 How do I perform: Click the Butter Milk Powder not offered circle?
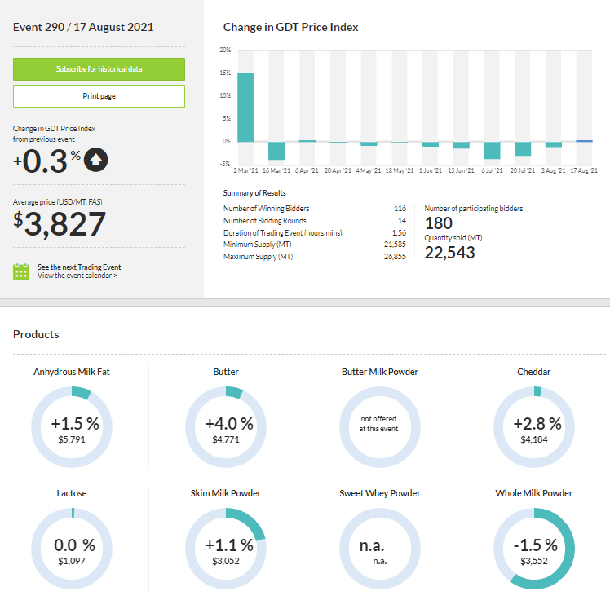tap(379, 427)
